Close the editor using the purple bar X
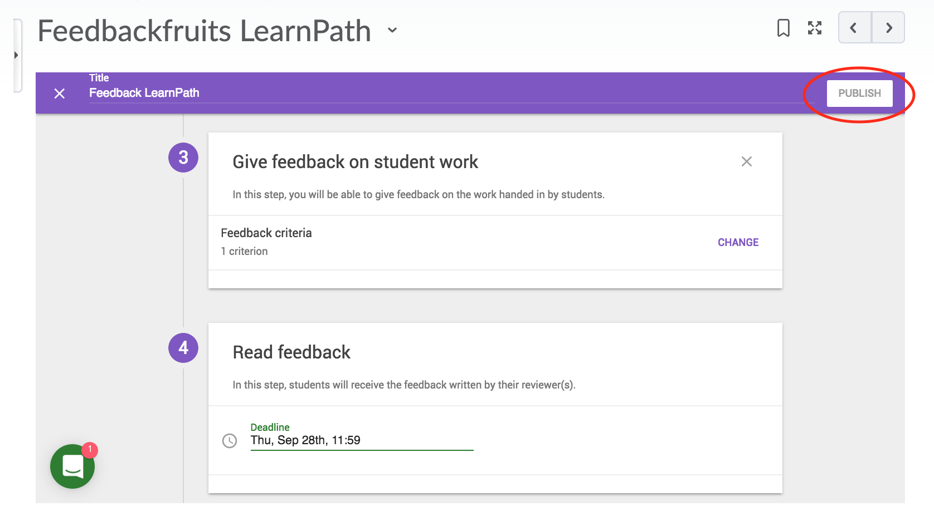This screenshot has height=521, width=934. pyautogui.click(x=60, y=94)
